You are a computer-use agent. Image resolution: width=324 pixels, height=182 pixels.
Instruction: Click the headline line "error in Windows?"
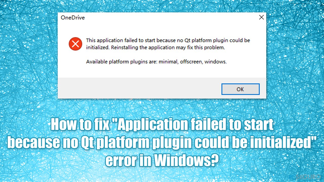tap(162, 161)
